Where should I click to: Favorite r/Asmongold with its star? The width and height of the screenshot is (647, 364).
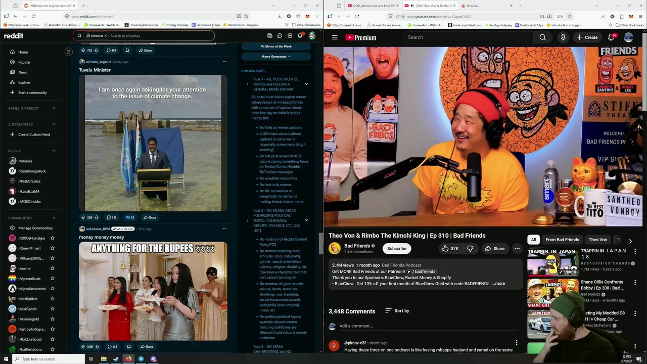52,319
